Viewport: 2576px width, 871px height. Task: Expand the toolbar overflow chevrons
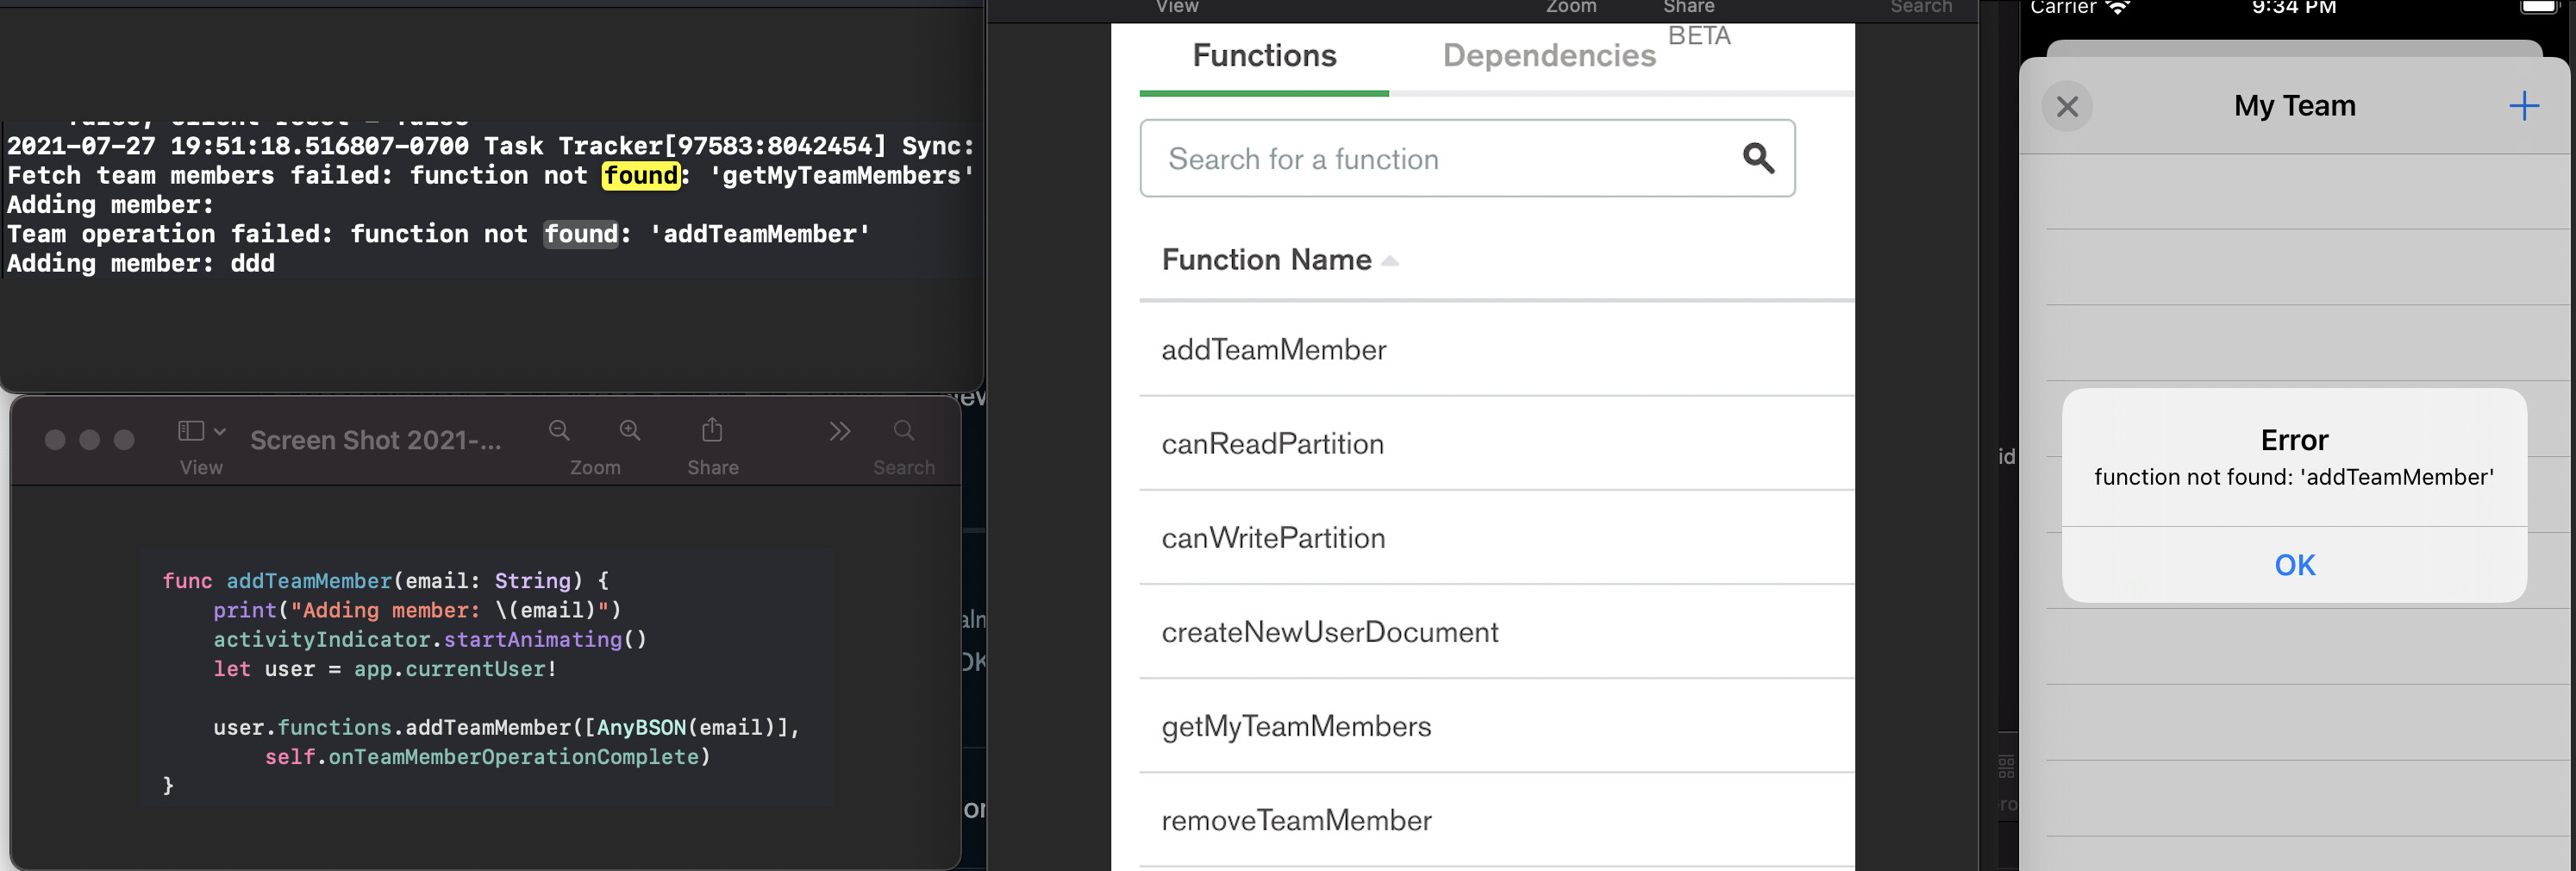click(x=839, y=431)
